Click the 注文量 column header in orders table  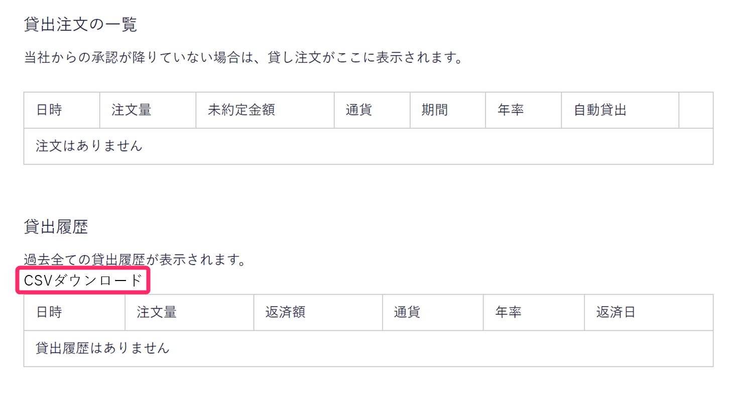(148, 110)
